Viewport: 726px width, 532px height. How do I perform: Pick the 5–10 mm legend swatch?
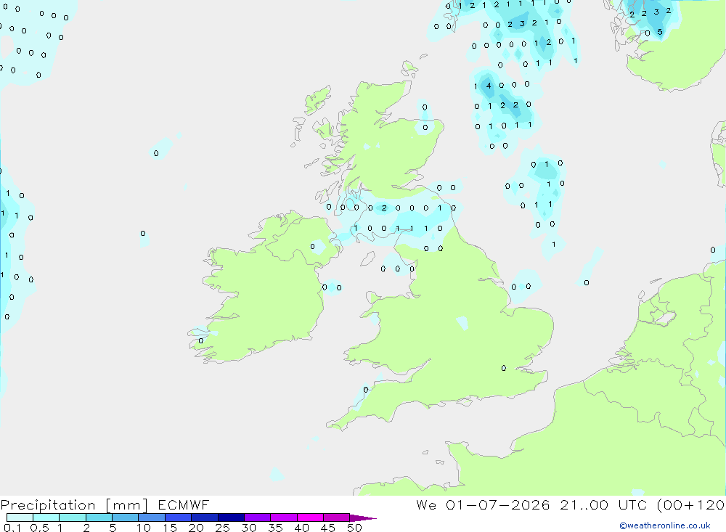pos(126,517)
